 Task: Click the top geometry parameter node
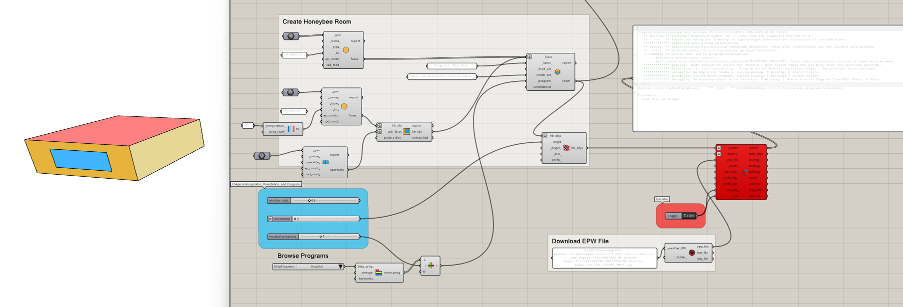click(x=291, y=36)
